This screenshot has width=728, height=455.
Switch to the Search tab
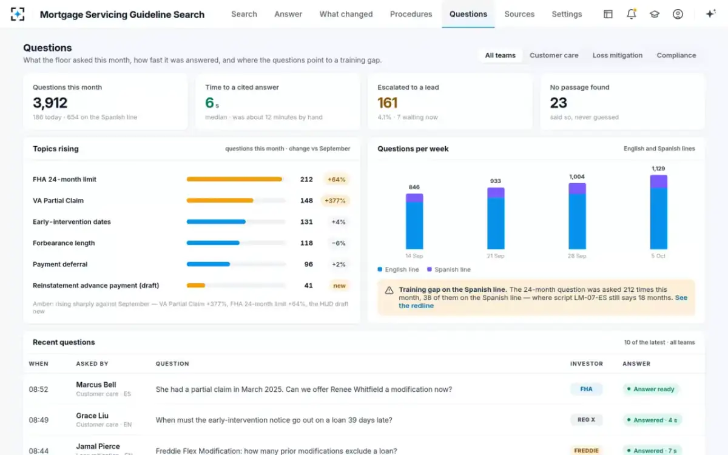pyautogui.click(x=244, y=14)
